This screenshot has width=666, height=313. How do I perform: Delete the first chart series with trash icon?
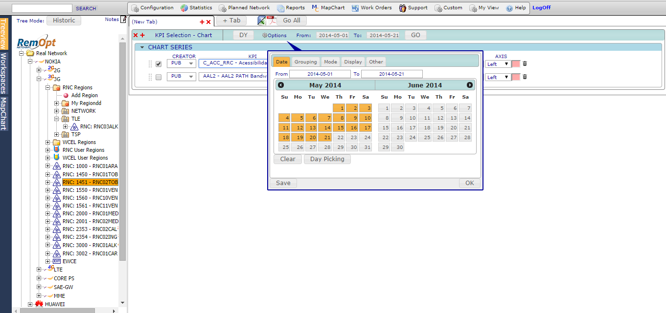[x=525, y=63]
